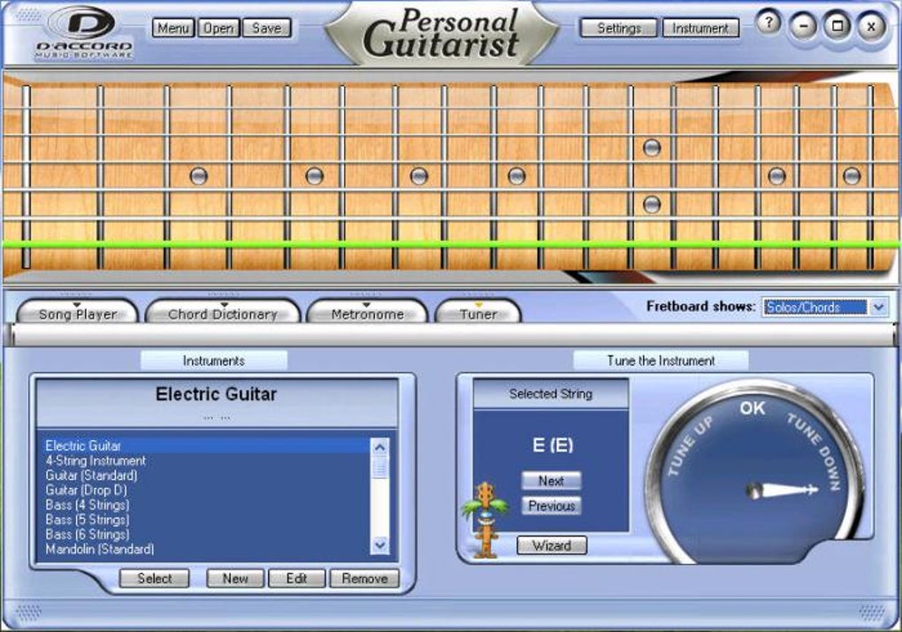Select Mandolin (Standard) in the list
The width and height of the screenshot is (902, 632).
208,549
